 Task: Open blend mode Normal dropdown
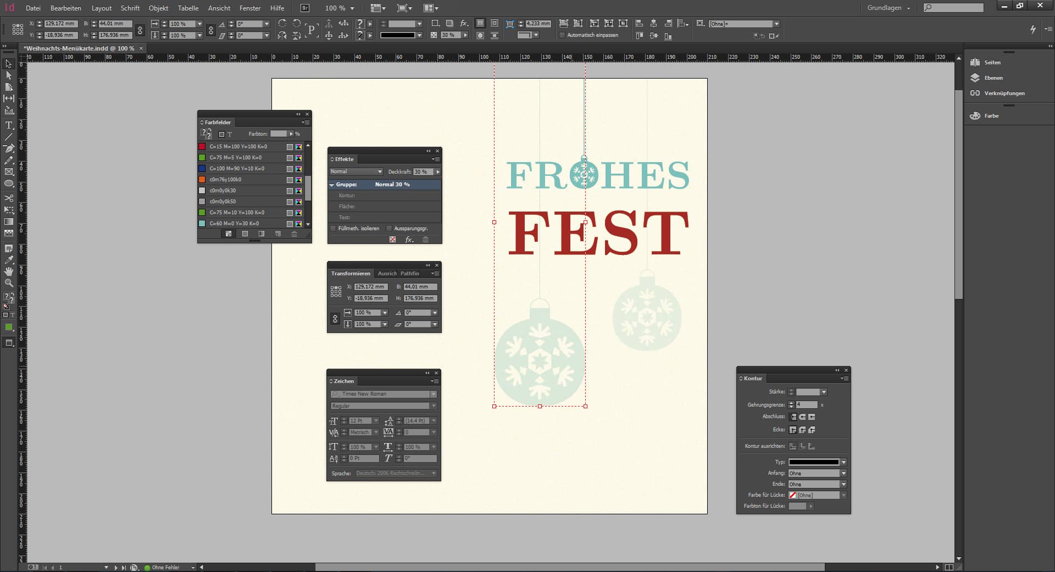[356, 172]
